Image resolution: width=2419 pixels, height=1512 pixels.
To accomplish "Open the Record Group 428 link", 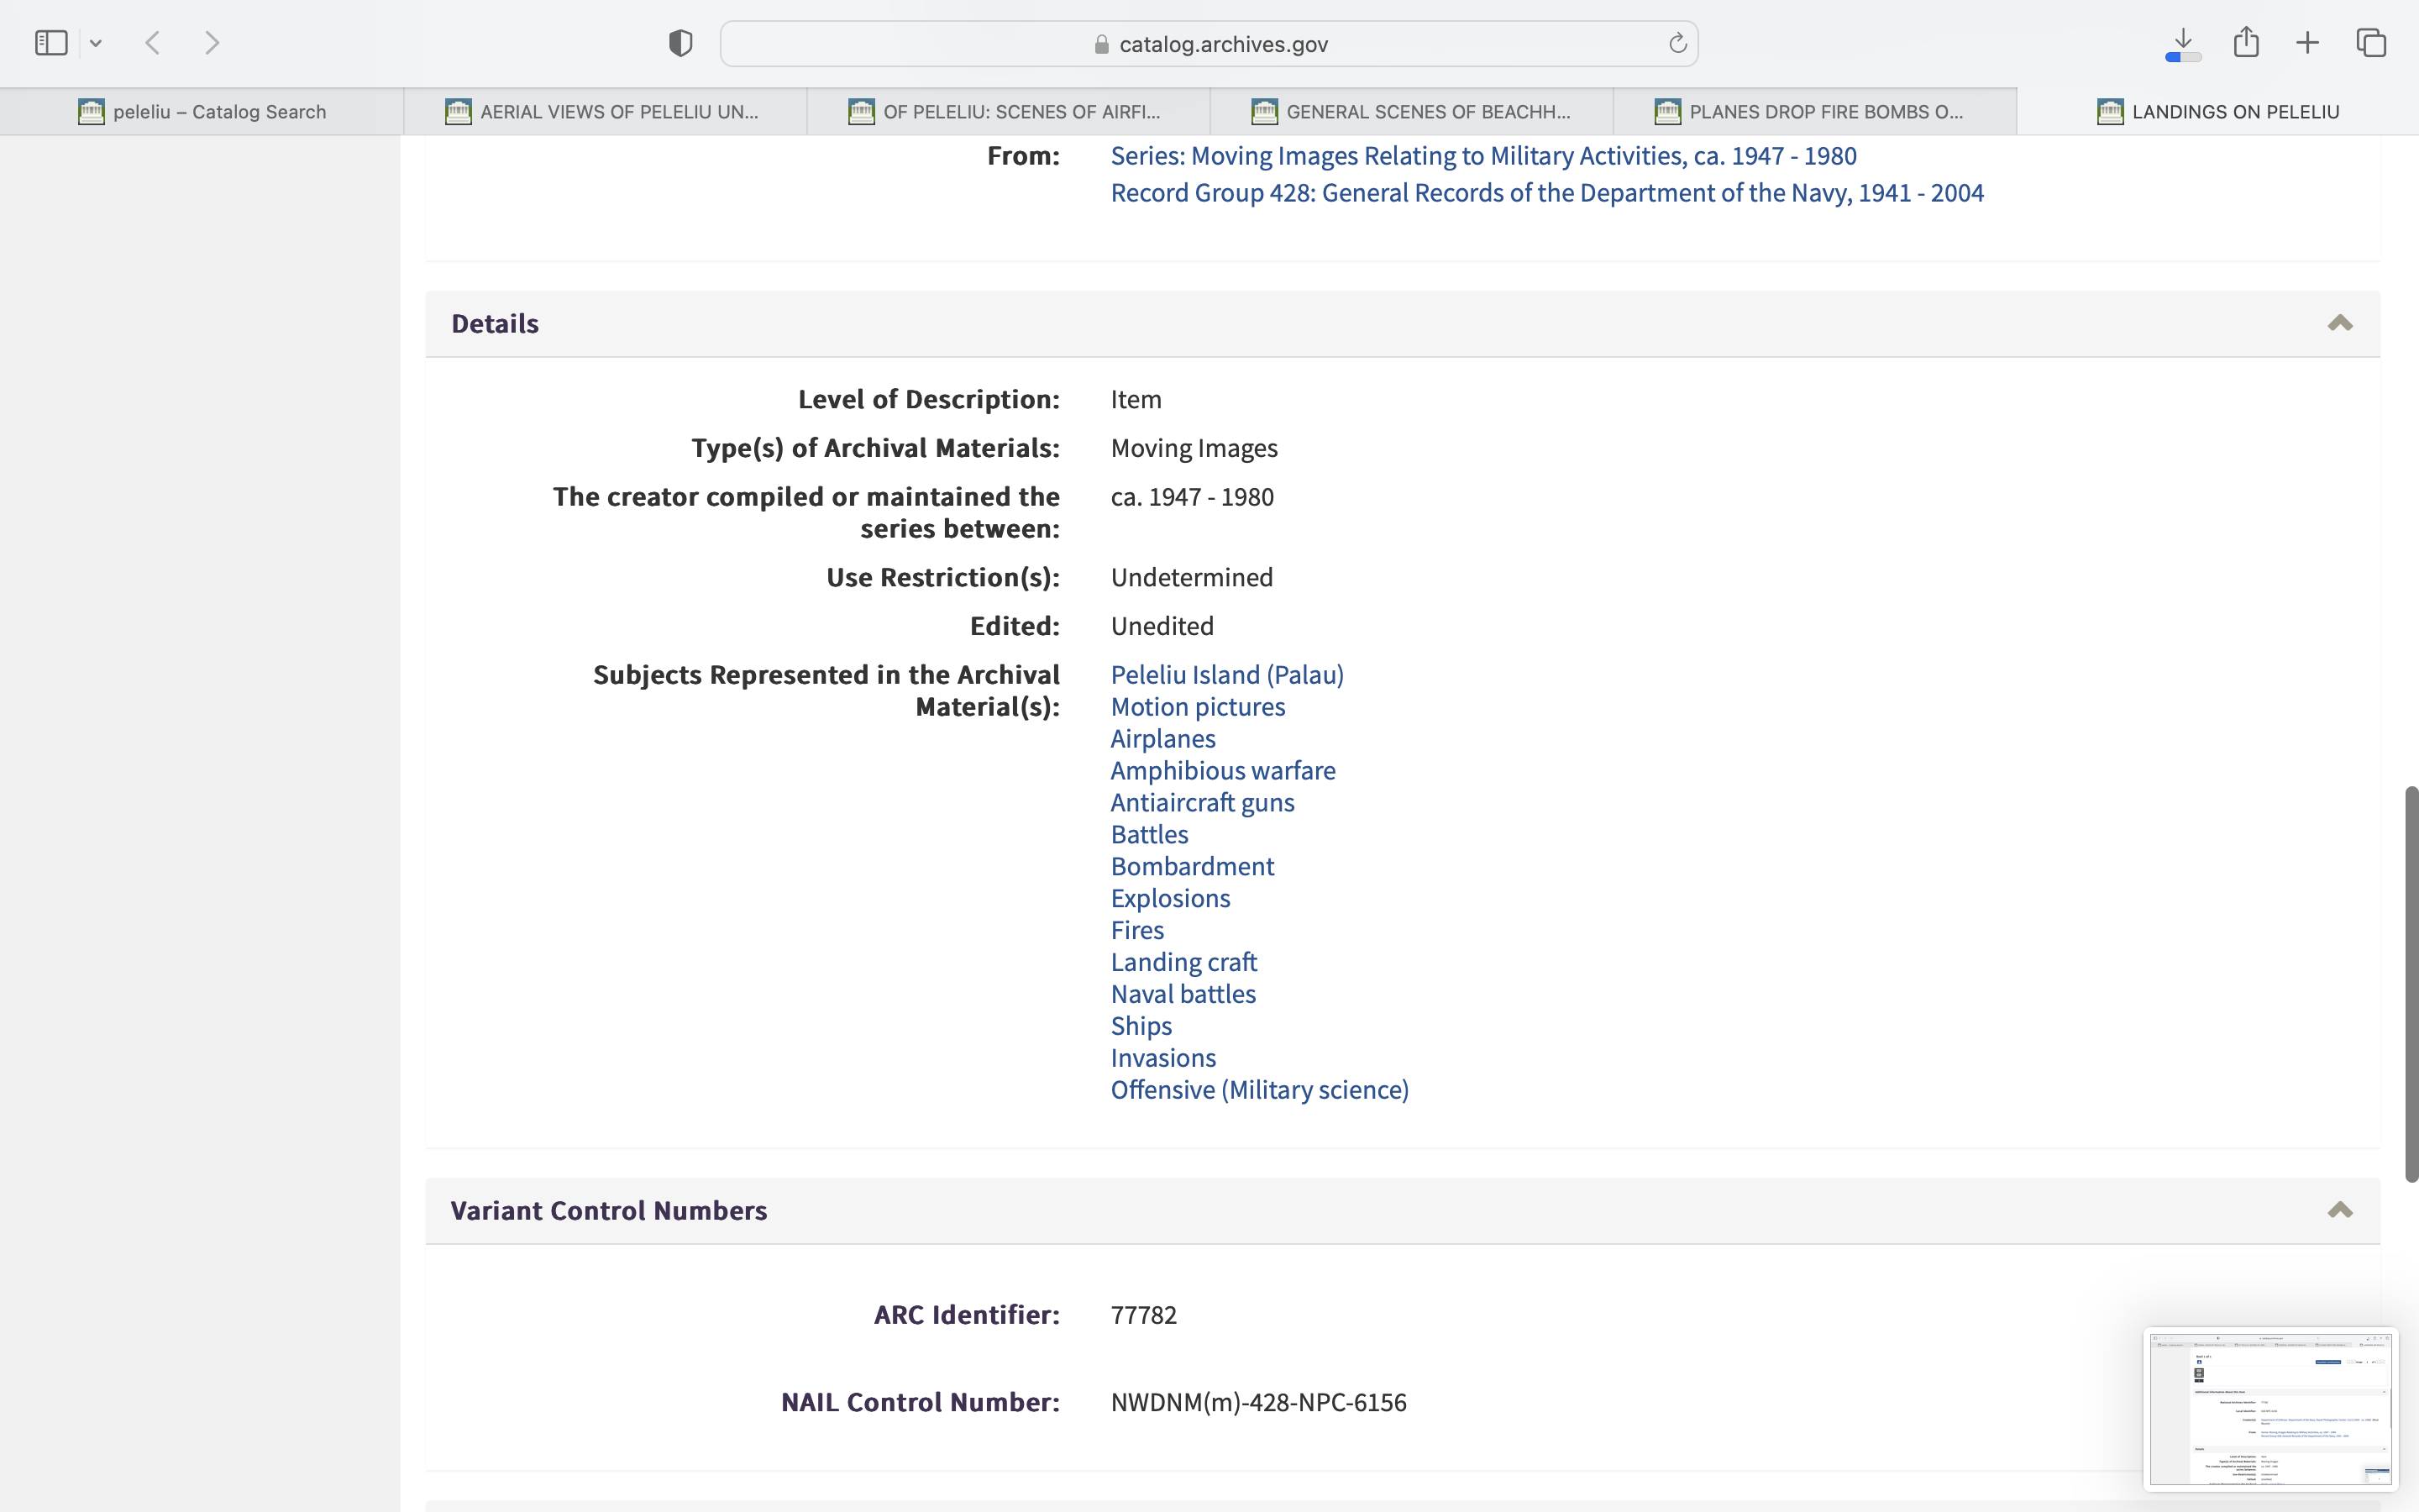I will 1546,193.
